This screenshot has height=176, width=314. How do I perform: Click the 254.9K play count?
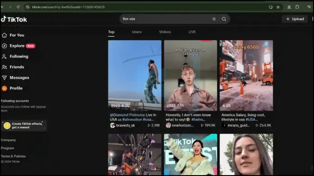[263, 125]
